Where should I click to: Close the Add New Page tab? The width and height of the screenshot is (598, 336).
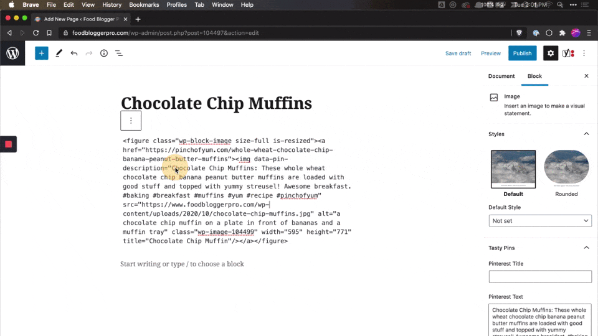click(125, 19)
